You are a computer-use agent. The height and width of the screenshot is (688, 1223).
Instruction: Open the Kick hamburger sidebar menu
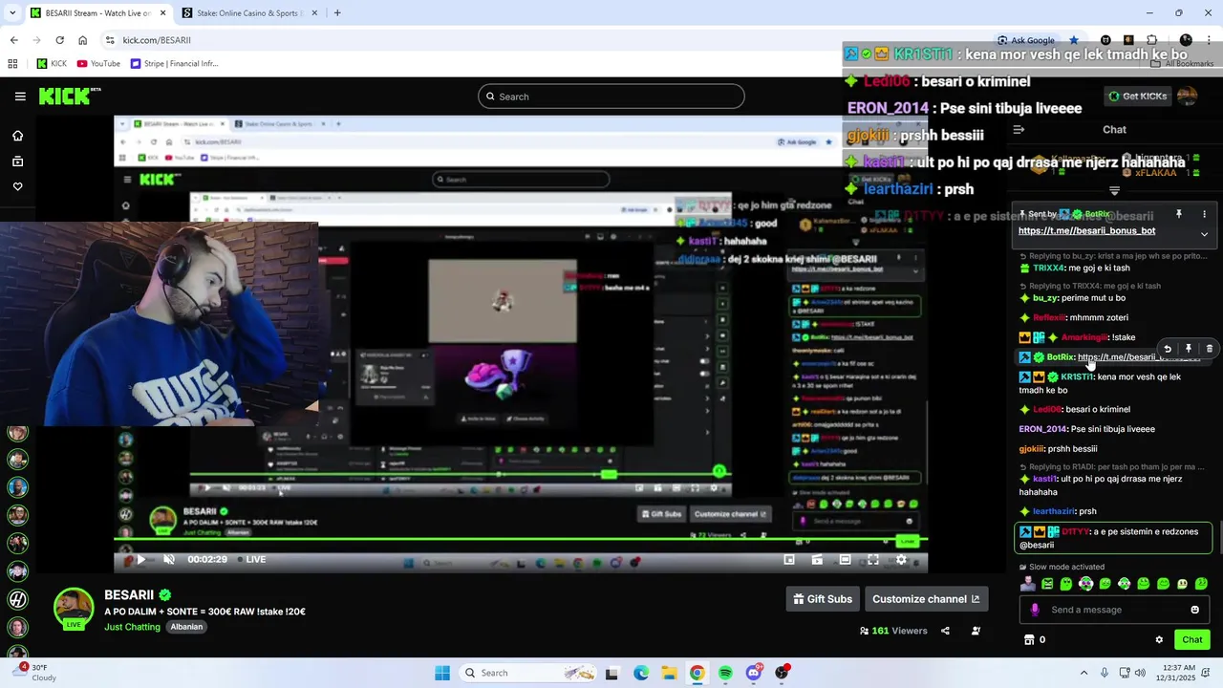20,97
